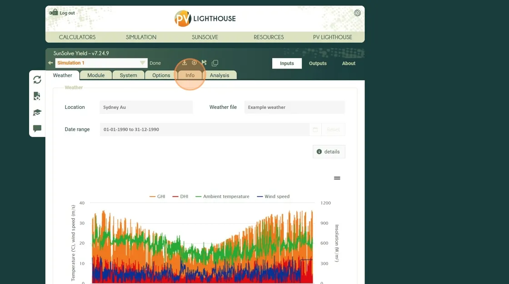
Task: Toggle DHI series in chart legend
Action: 180,196
